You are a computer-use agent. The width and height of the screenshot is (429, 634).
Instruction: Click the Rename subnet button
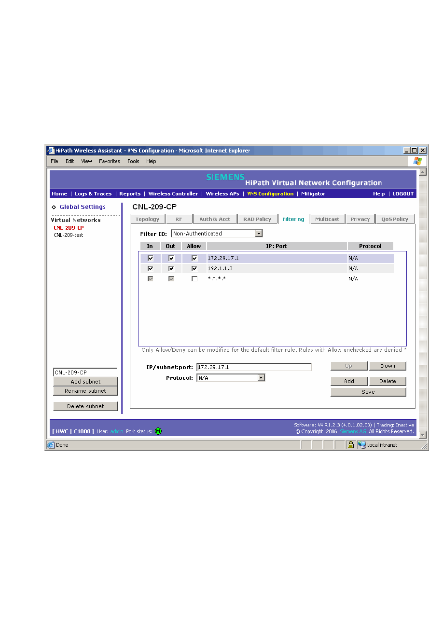[x=85, y=391]
